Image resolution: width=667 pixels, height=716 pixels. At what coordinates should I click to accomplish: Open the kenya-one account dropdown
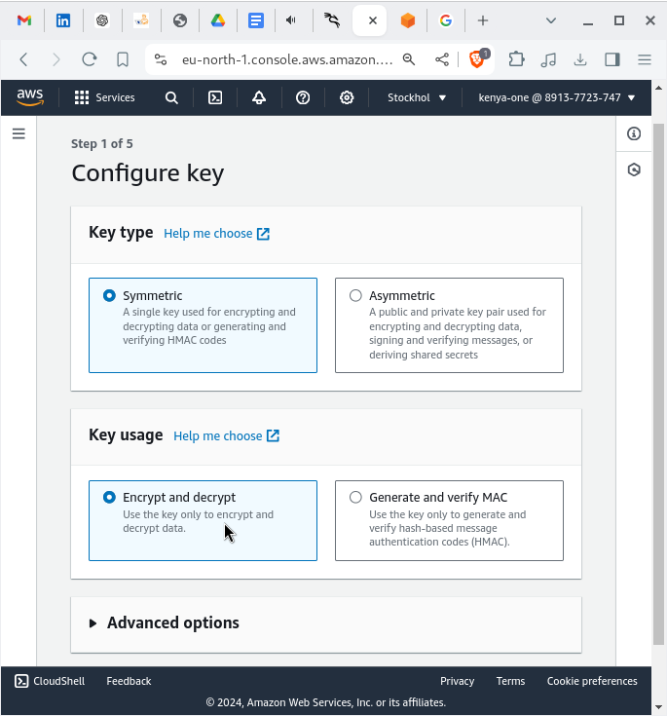click(557, 97)
